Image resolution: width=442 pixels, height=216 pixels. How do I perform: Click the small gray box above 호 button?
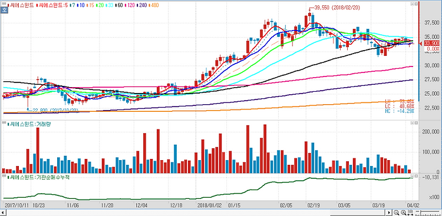4,4
